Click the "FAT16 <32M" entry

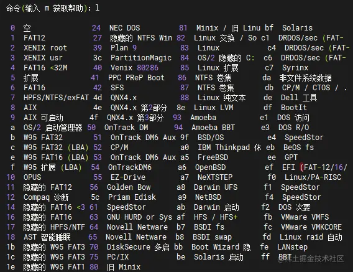point(45,68)
